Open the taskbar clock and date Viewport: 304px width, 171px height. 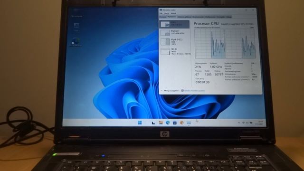pos(259,123)
